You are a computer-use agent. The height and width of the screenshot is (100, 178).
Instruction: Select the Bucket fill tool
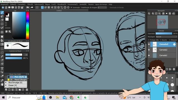[x=2, y=40]
